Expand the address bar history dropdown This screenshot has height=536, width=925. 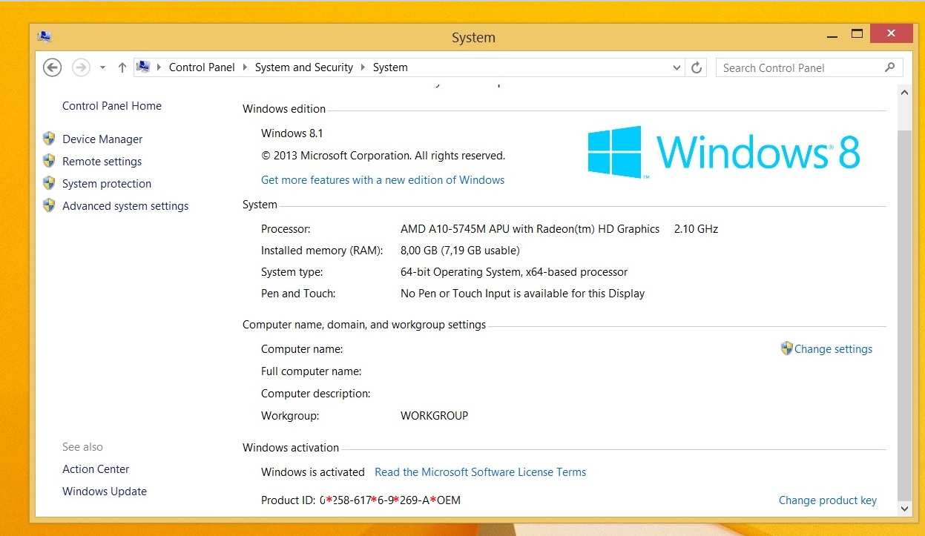(677, 67)
